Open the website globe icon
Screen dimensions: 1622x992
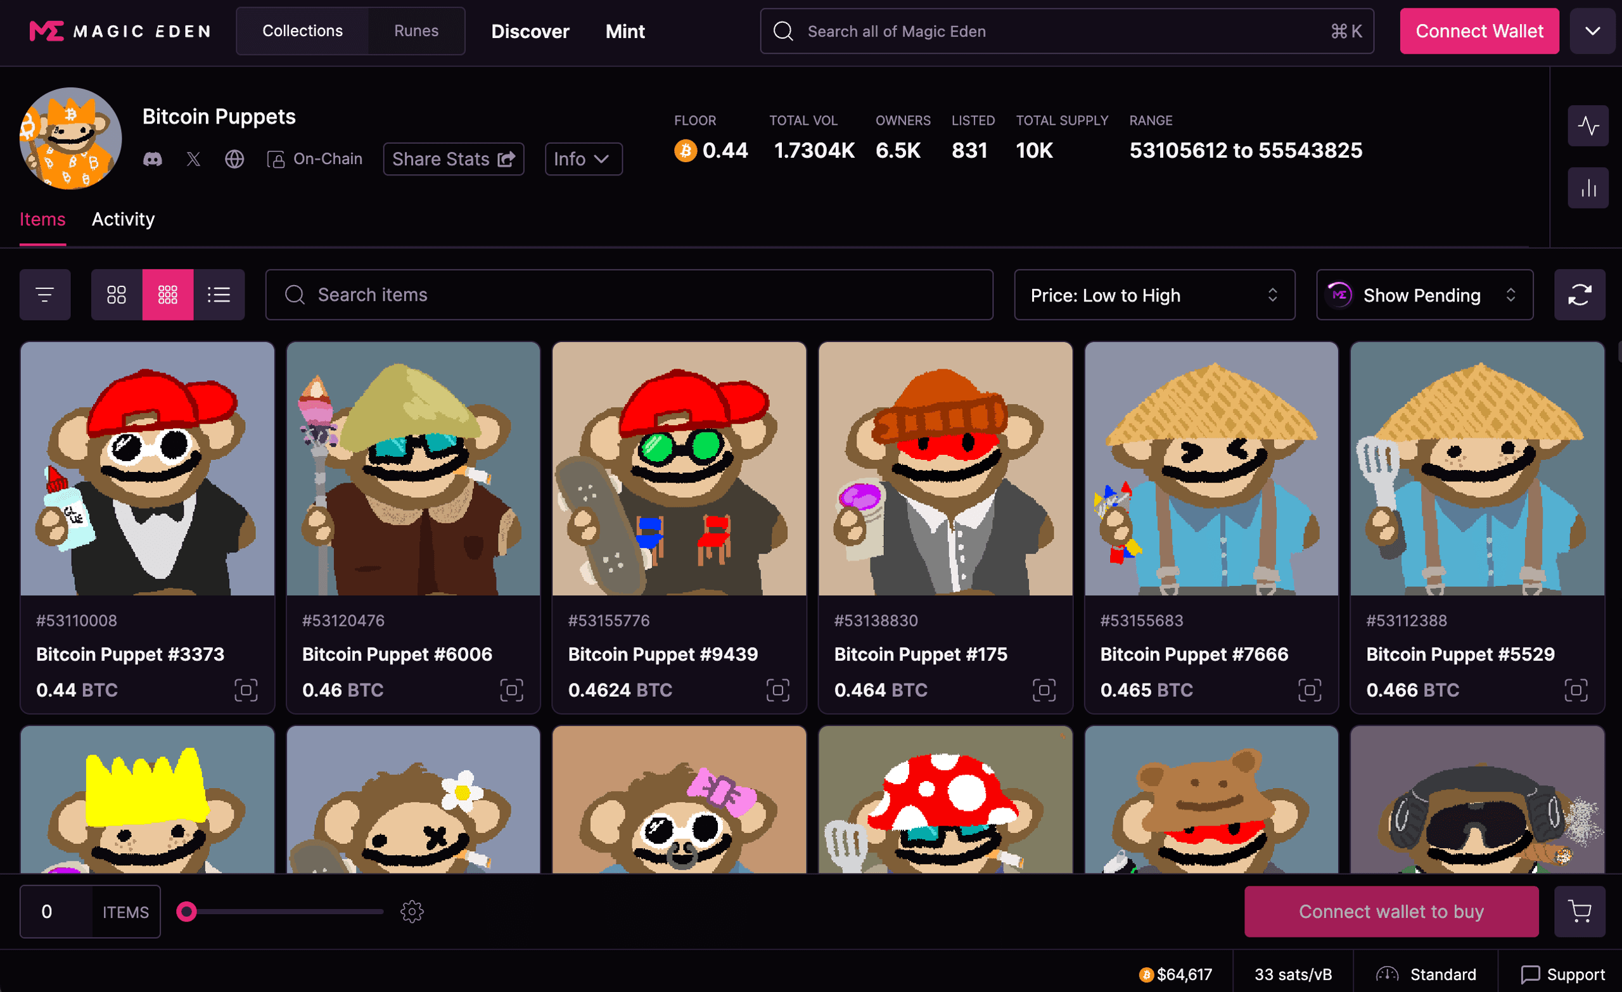234,159
